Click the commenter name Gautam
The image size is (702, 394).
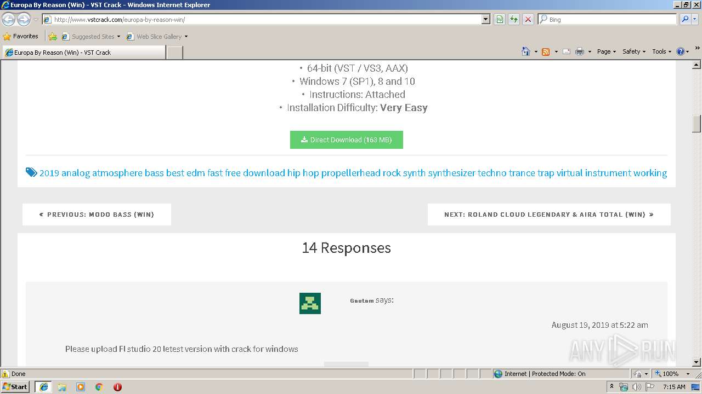click(x=362, y=300)
